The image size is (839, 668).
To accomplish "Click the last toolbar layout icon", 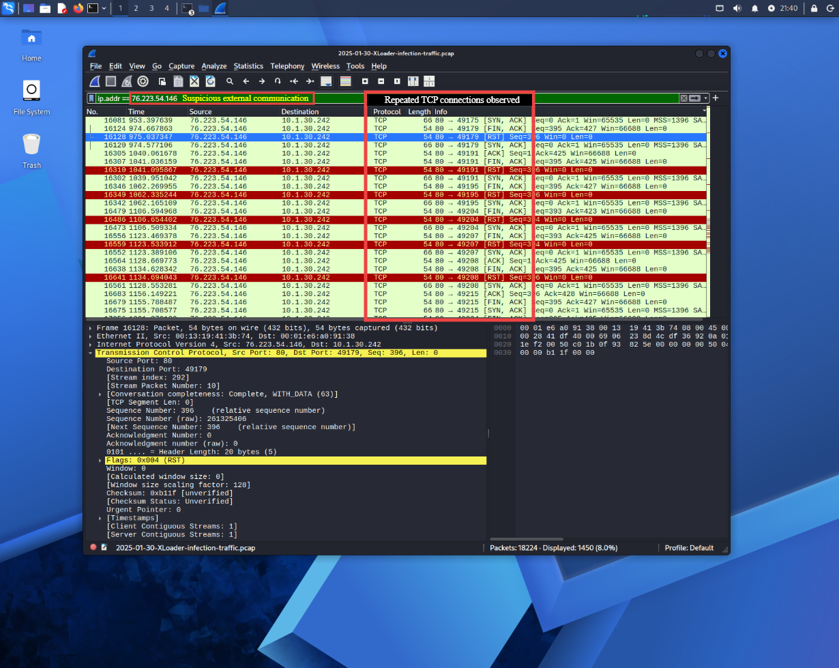I will [x=429, y=81].
